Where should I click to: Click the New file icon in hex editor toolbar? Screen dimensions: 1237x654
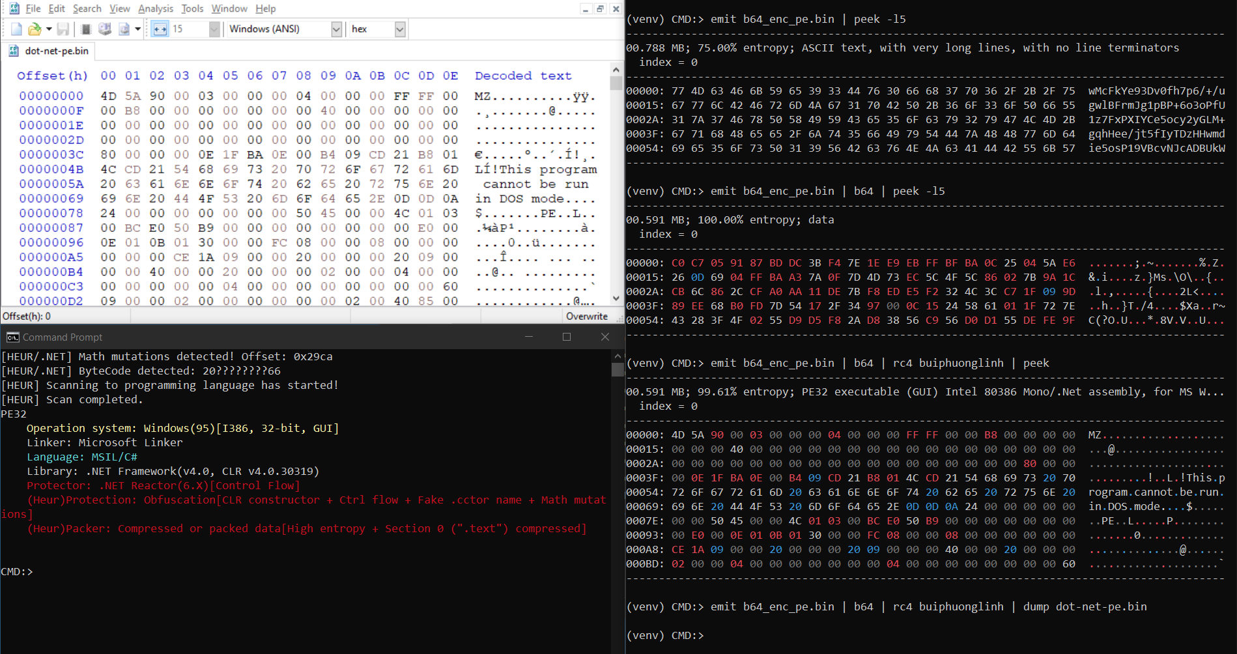16,29
